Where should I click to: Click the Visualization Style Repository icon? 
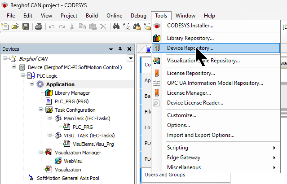157,61
